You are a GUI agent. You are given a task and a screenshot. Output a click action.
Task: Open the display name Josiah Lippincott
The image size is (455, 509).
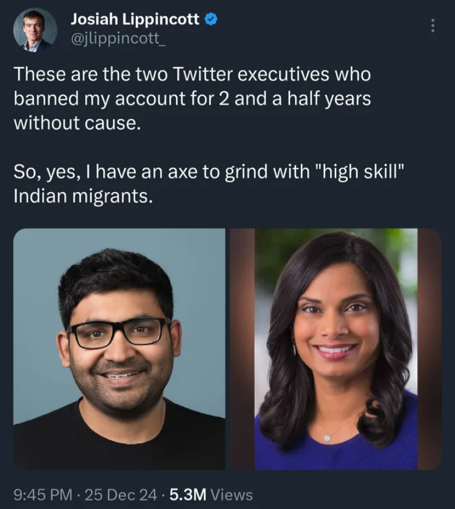135,19
